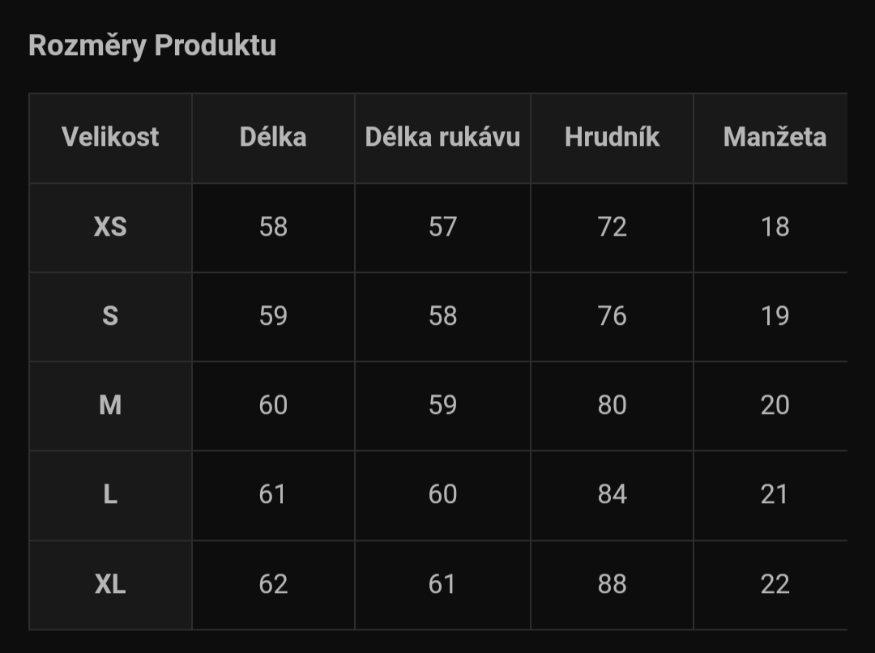
Task: Click the XL Délka value 62
Action: (x=274, y=584)
